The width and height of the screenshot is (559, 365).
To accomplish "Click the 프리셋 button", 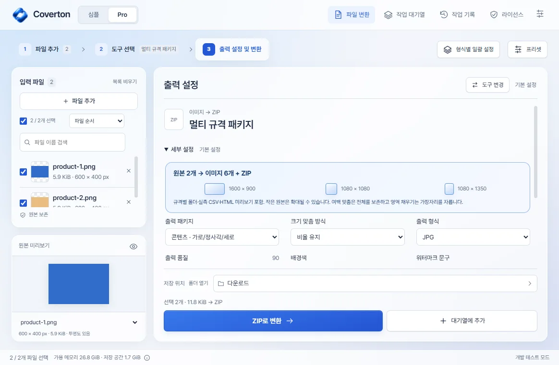I will pyautogui.click(x=528, y=49).
